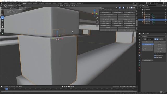The width and height of the screenshot is (167, 94).
Task: Select the Cursor tool in left toolbar
Action: [x=2, y=14]
